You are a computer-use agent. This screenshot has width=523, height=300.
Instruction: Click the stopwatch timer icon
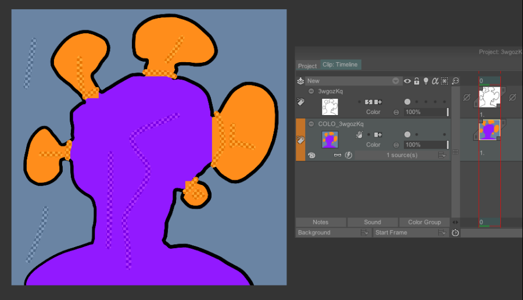455,233
